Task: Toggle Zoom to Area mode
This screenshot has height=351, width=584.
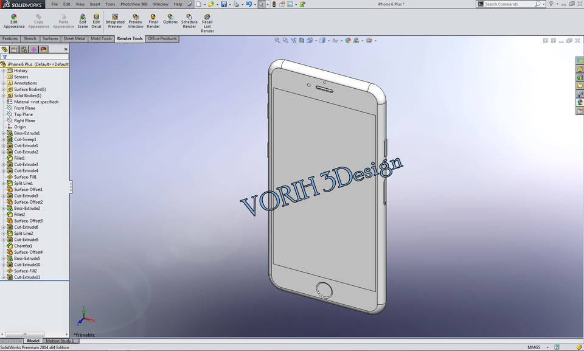Action: [285, 40]
